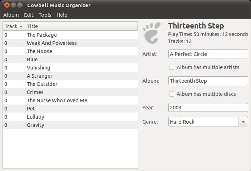251x171 pixels.
Task: Open the Genre dropdown arrow
Action: pos(243,122)
